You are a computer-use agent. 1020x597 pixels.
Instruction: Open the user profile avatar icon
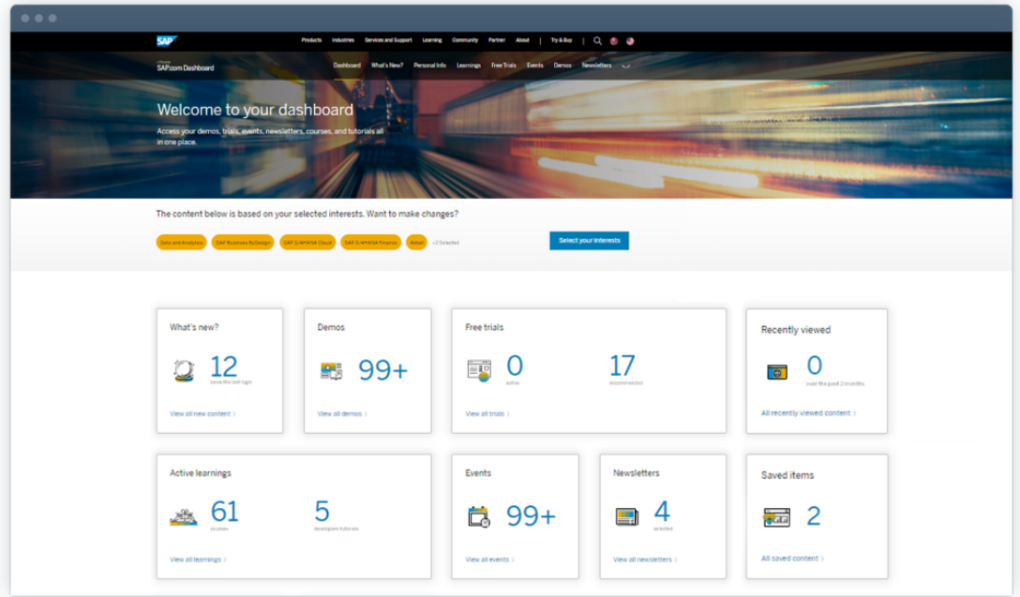click(613, 41)
